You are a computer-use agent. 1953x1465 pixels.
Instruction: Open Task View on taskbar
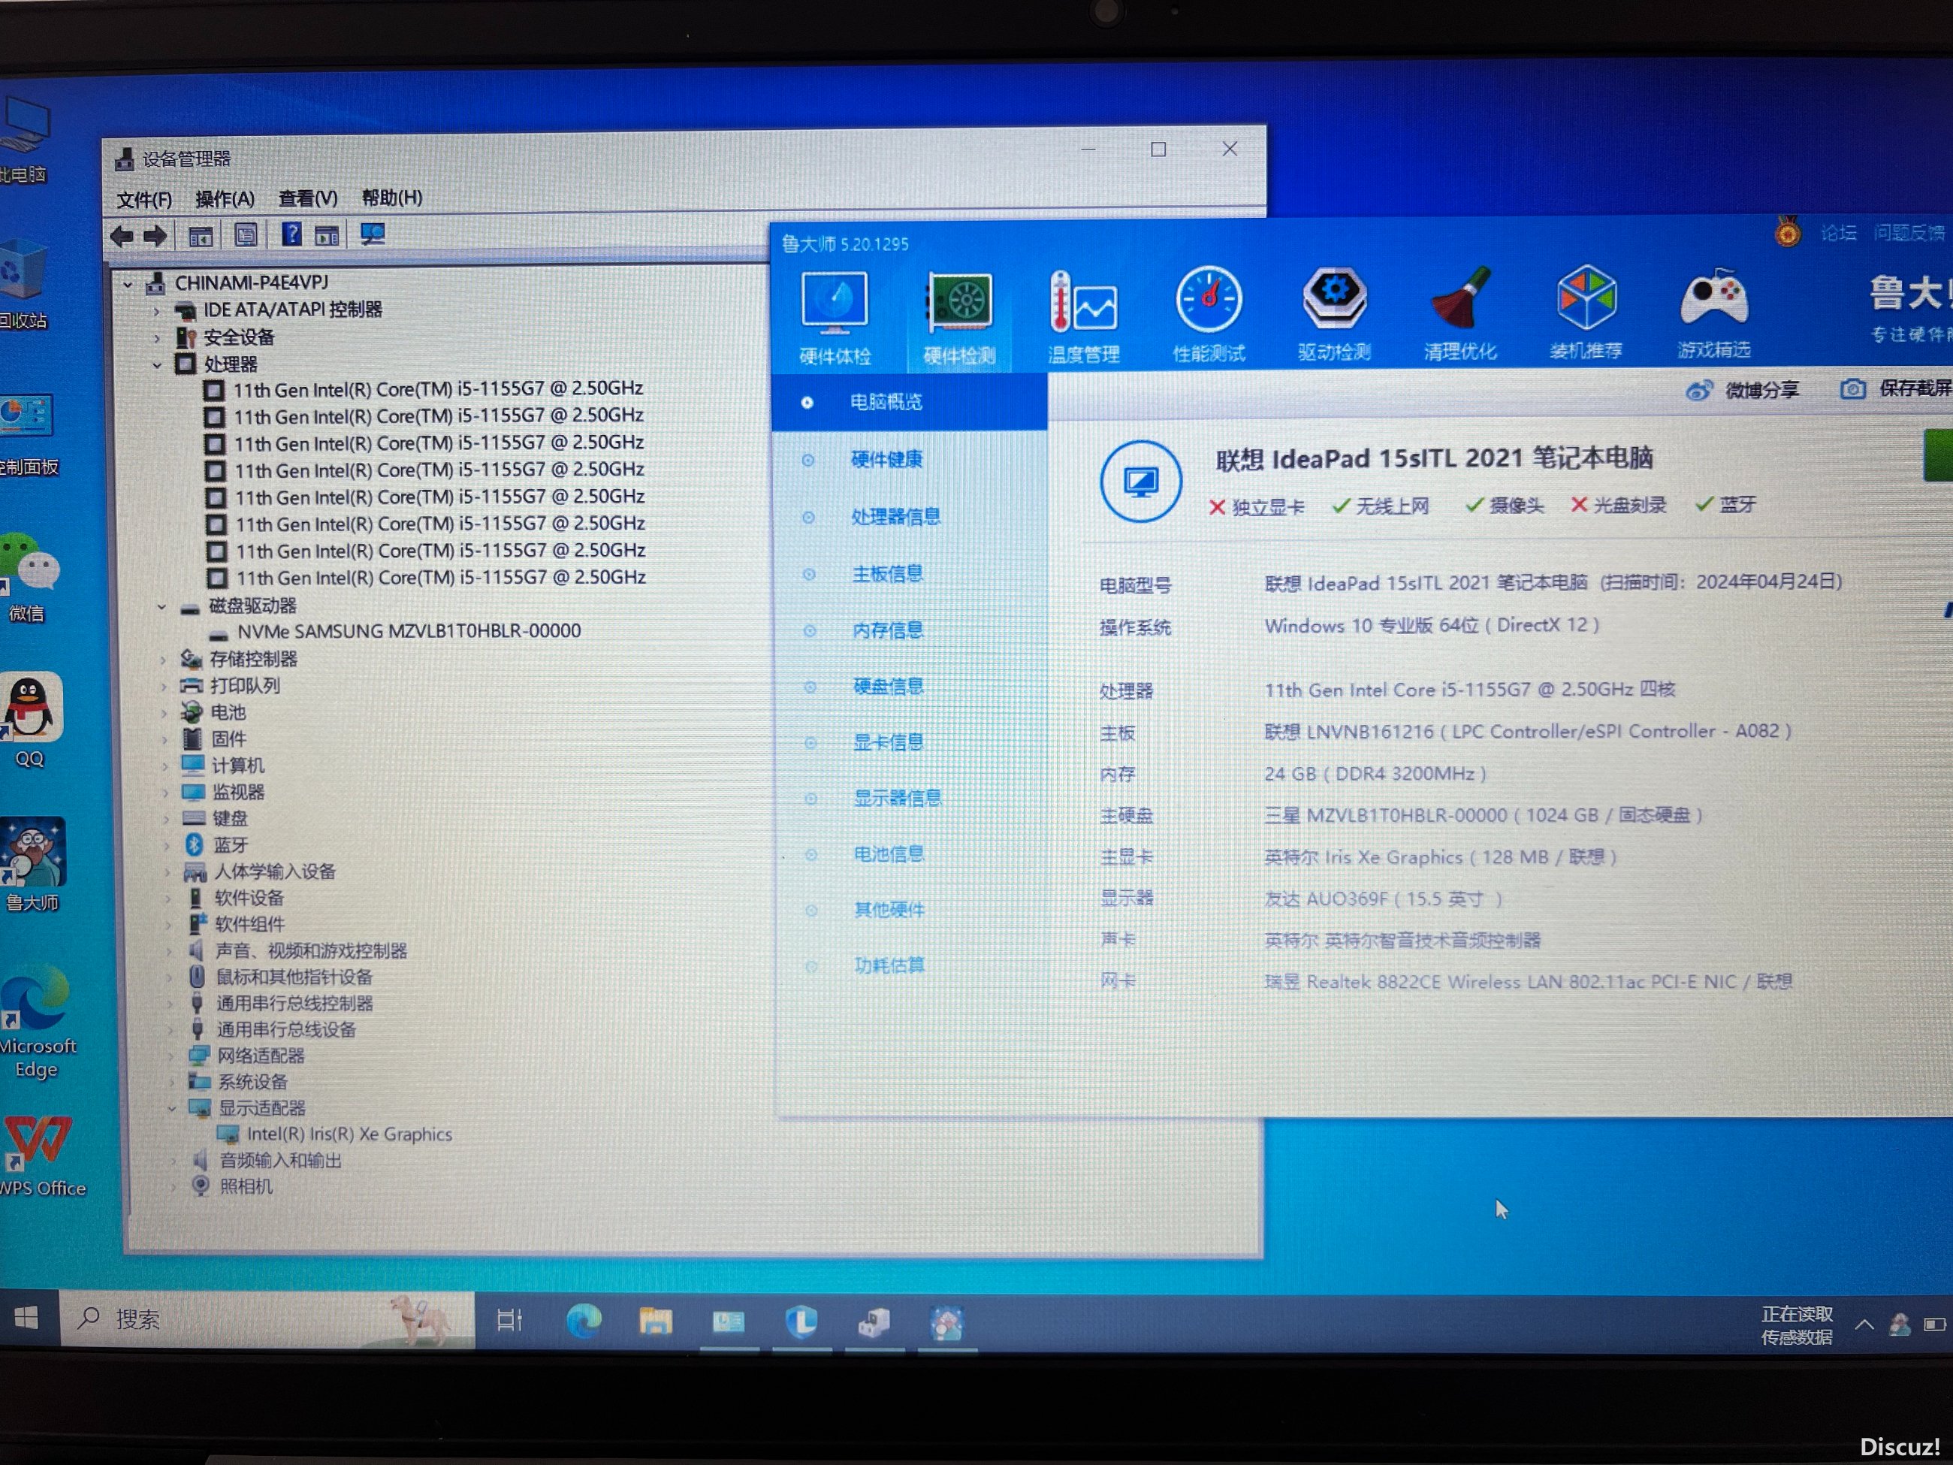tap(509, 1320)
